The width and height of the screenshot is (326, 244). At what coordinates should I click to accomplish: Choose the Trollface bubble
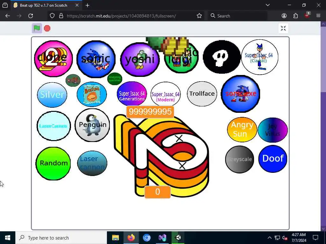click(x=202, y=94)
